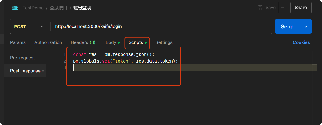The height and width of the screenshot is (125, 322).
Task: Click the HTTP request type icon
Action: [15, 8]
